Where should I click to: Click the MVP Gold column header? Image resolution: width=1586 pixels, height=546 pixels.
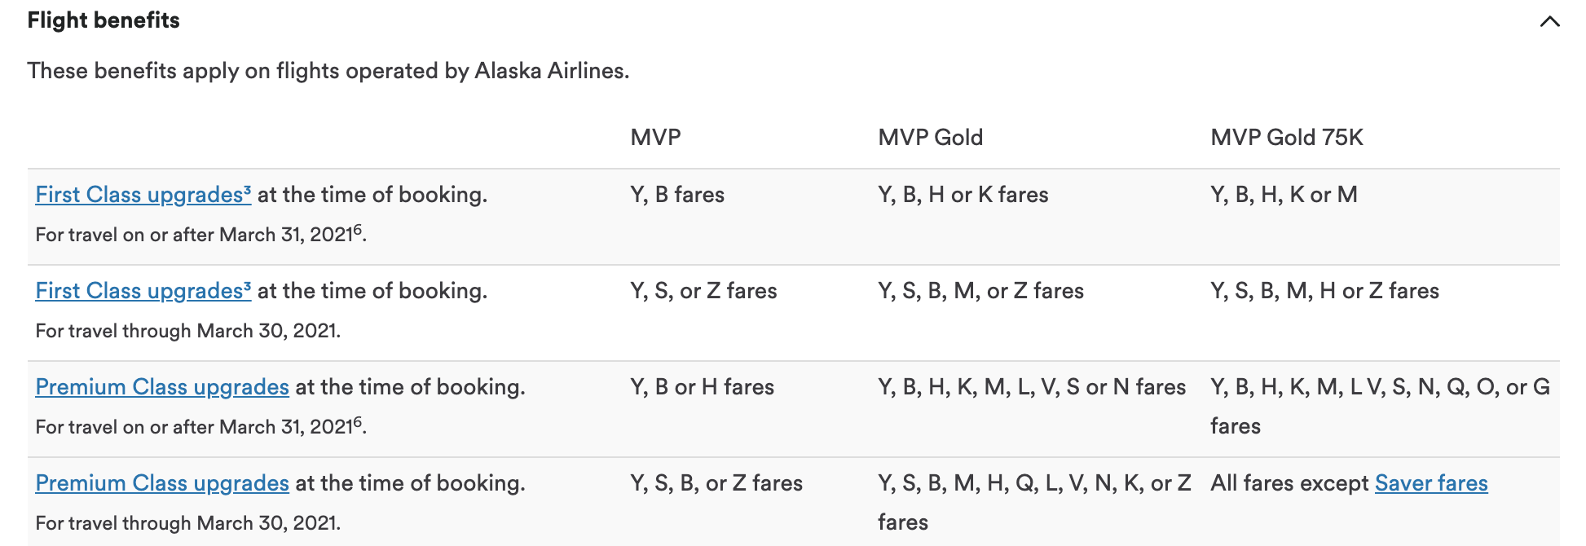930,138
